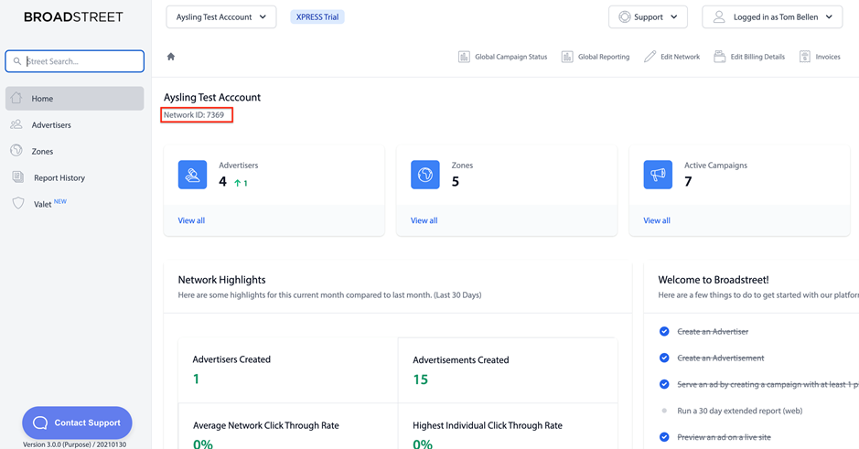Click View all under Zones card
The image size is (859, 449).
click(x=424, y=220)
